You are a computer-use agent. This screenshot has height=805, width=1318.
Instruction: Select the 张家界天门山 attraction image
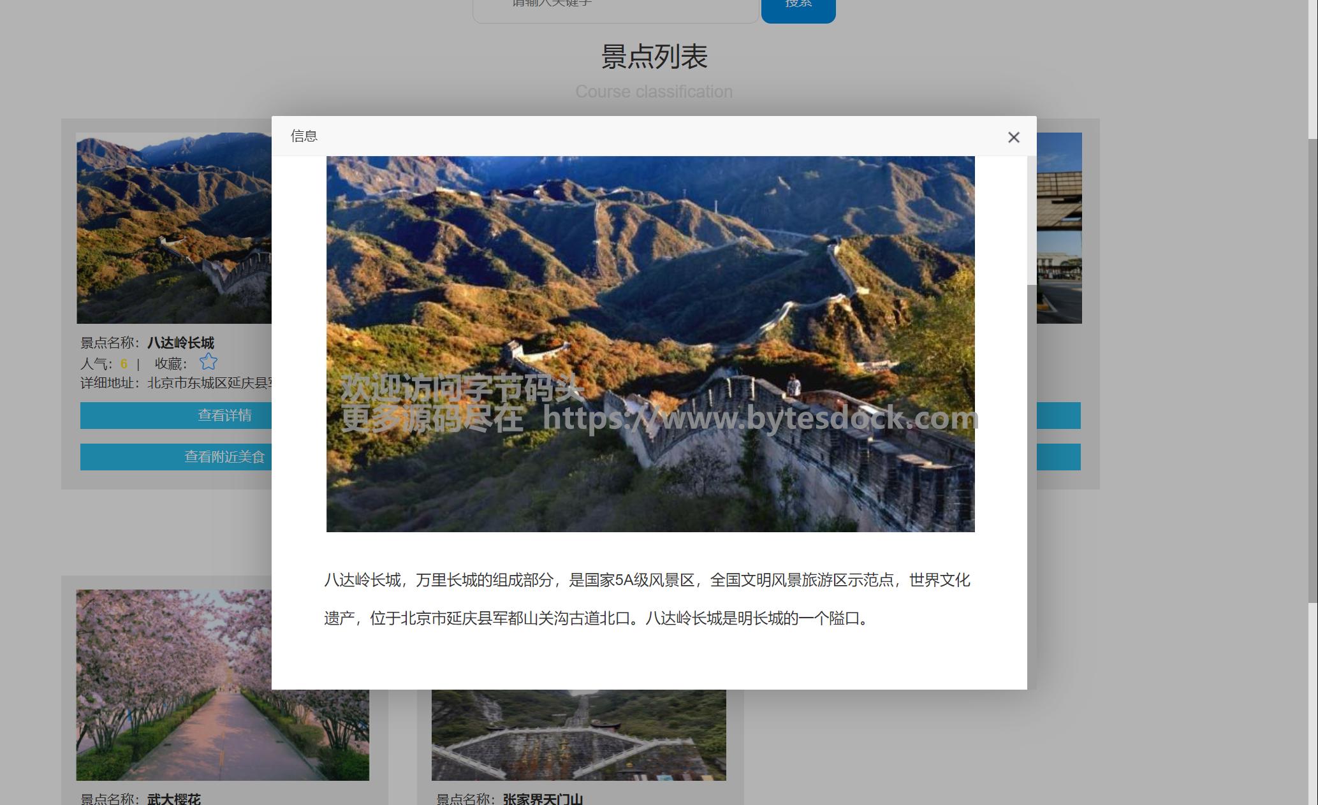(578, 736)
